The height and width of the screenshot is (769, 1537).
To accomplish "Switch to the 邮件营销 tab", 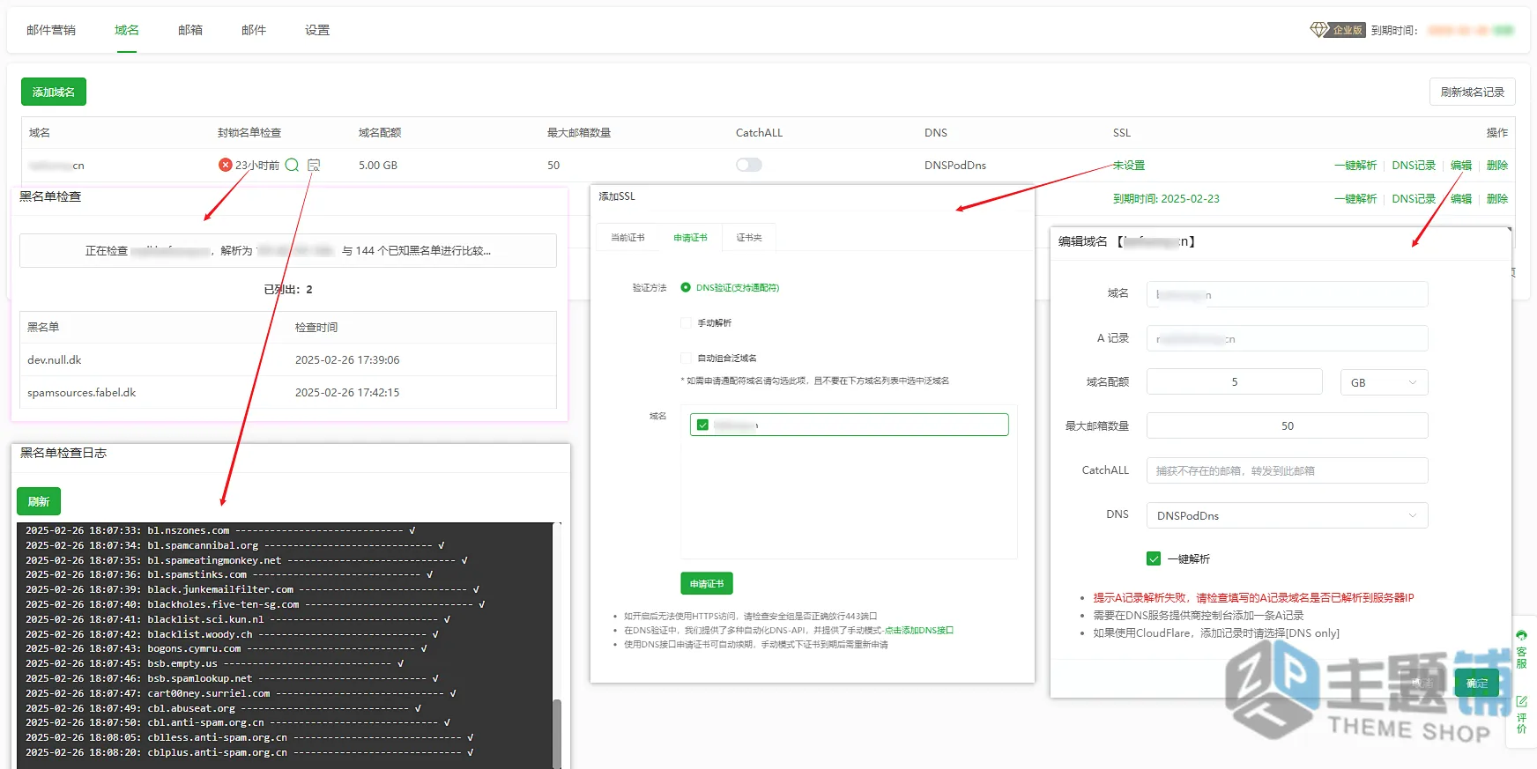I will pos(51,30).
